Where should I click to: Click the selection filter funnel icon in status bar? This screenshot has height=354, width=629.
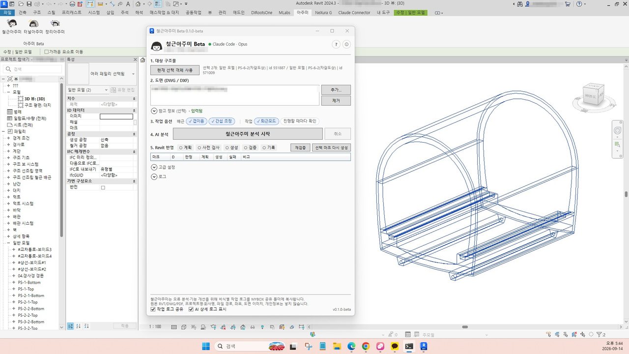pos(599,334)
